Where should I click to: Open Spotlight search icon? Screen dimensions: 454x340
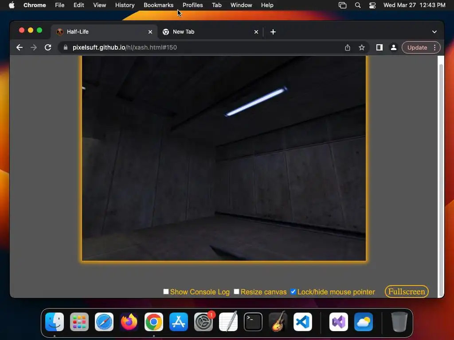coord(358,5)
